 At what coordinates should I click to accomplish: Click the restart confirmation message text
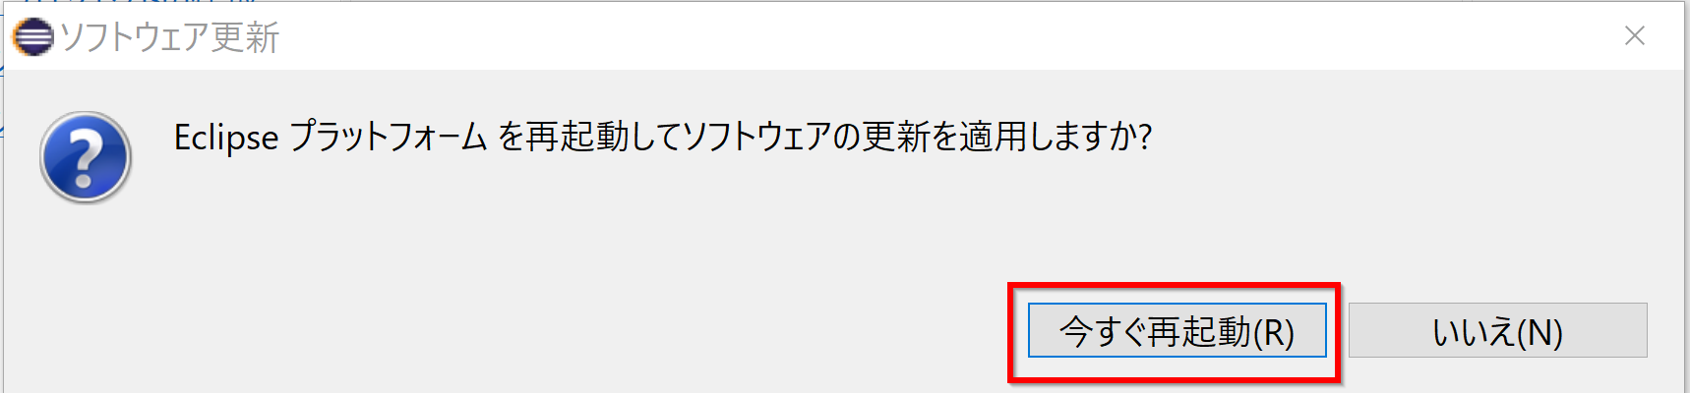point(662,137)
